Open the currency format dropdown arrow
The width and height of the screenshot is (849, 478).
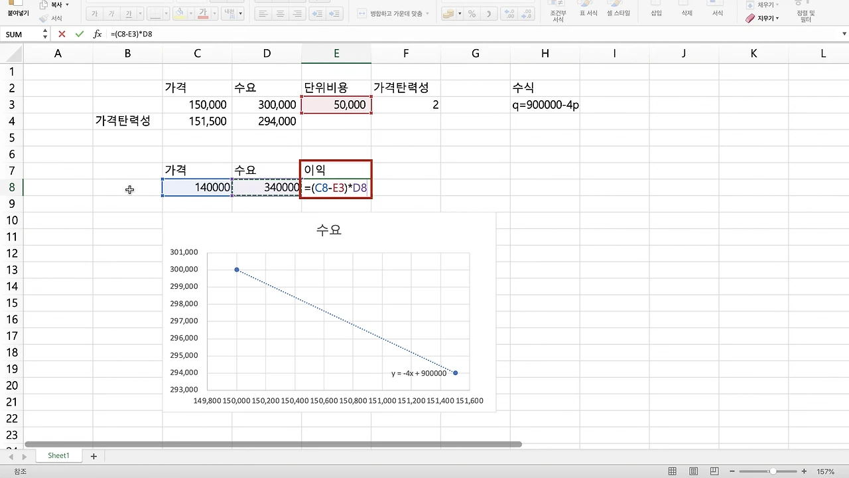point(459,13)
